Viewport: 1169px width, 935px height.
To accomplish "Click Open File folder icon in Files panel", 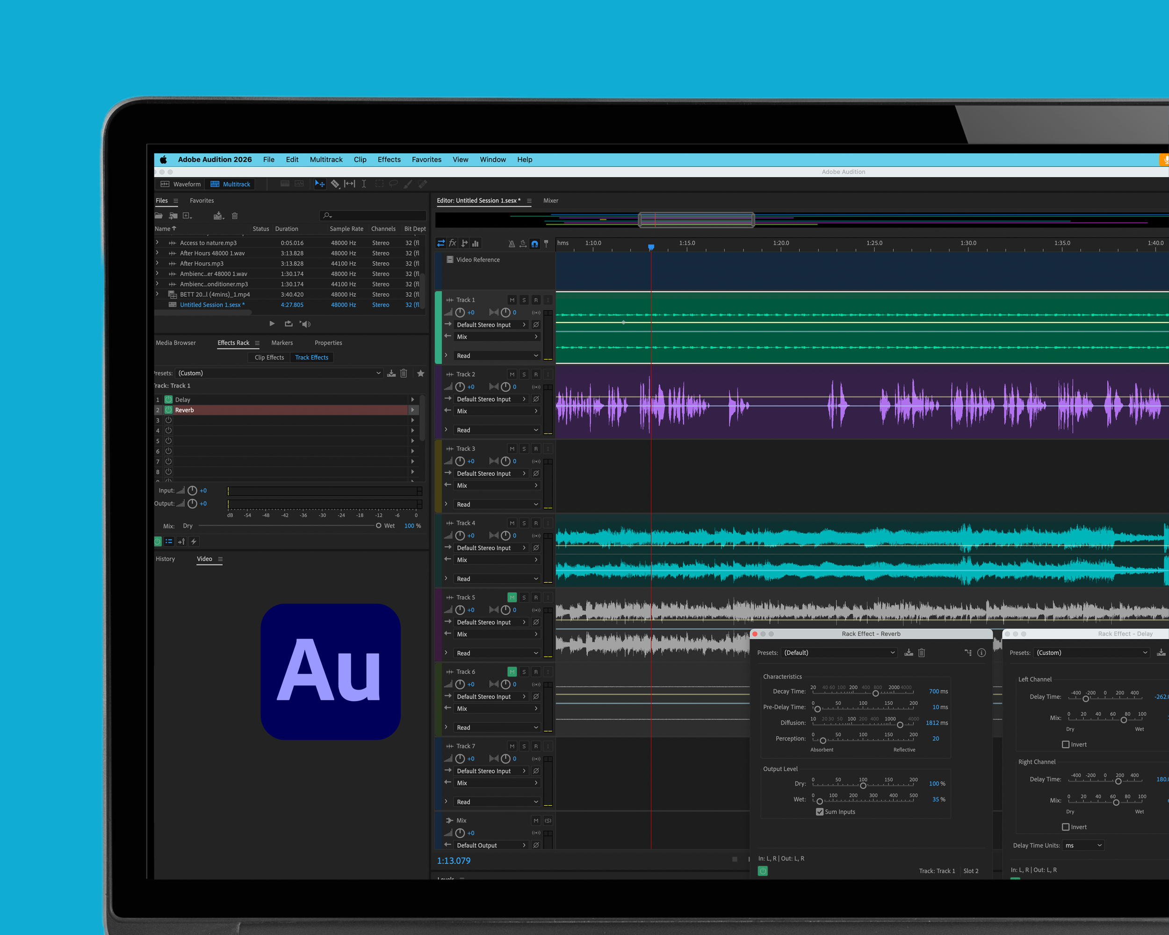I will coord(159,216).
